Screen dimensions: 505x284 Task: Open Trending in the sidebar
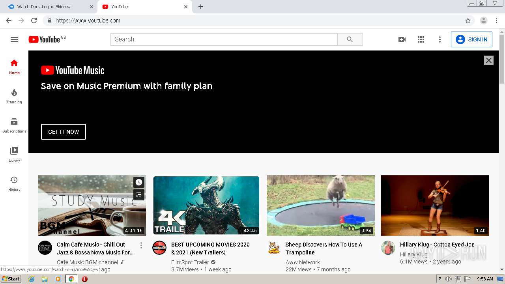[x=14, y=96]
